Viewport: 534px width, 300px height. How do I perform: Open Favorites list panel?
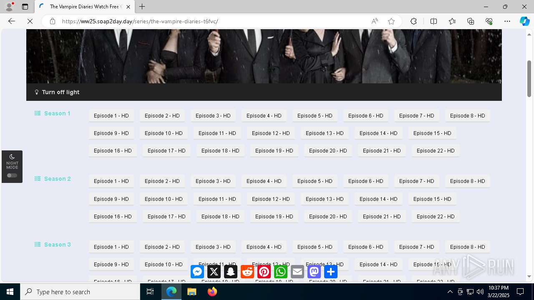[452, 21]
